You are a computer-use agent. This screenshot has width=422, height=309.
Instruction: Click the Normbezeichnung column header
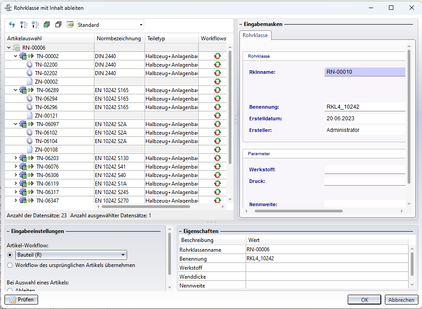pos(119,38)
